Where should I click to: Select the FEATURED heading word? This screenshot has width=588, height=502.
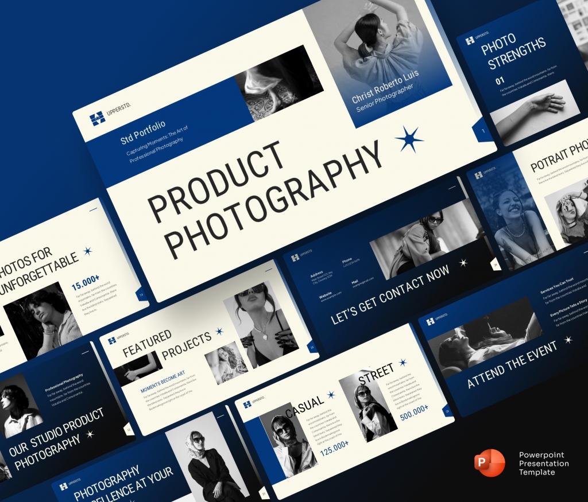click(x=147, y=343)
